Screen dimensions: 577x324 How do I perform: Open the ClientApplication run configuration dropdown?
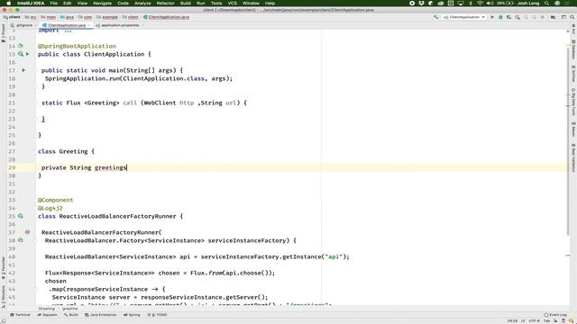pos(464,17)
